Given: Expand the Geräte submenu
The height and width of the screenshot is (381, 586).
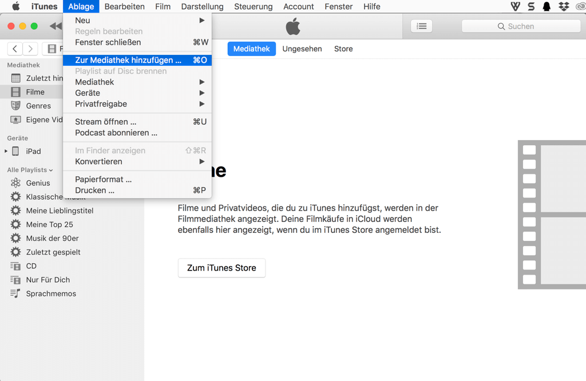Looking at the screenshot, I should 137,93.
